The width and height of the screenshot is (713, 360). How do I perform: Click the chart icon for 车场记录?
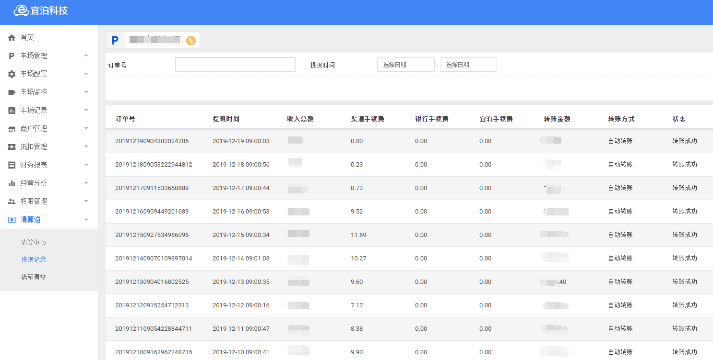[x=12, y=111]
